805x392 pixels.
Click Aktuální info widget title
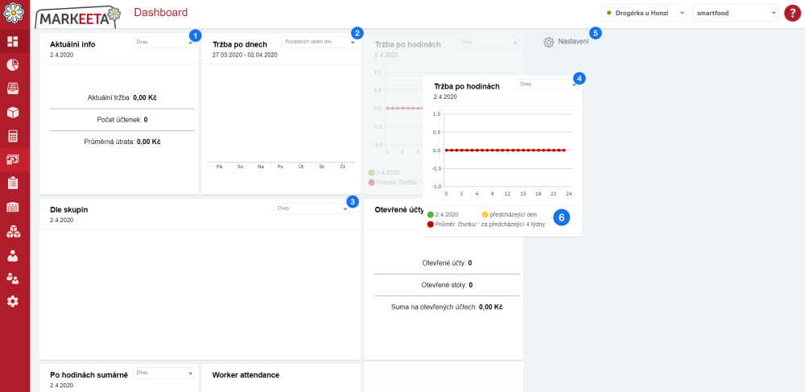pyautogui.click(x=72, y=44)
